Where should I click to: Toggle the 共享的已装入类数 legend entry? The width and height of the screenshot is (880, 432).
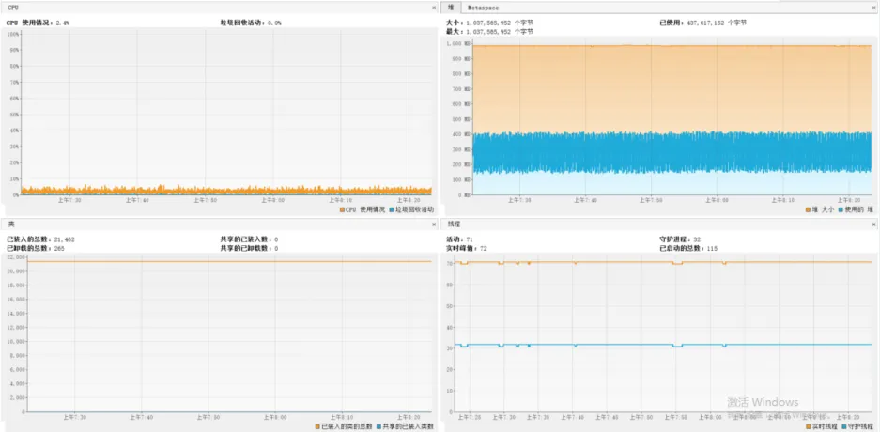406,426
